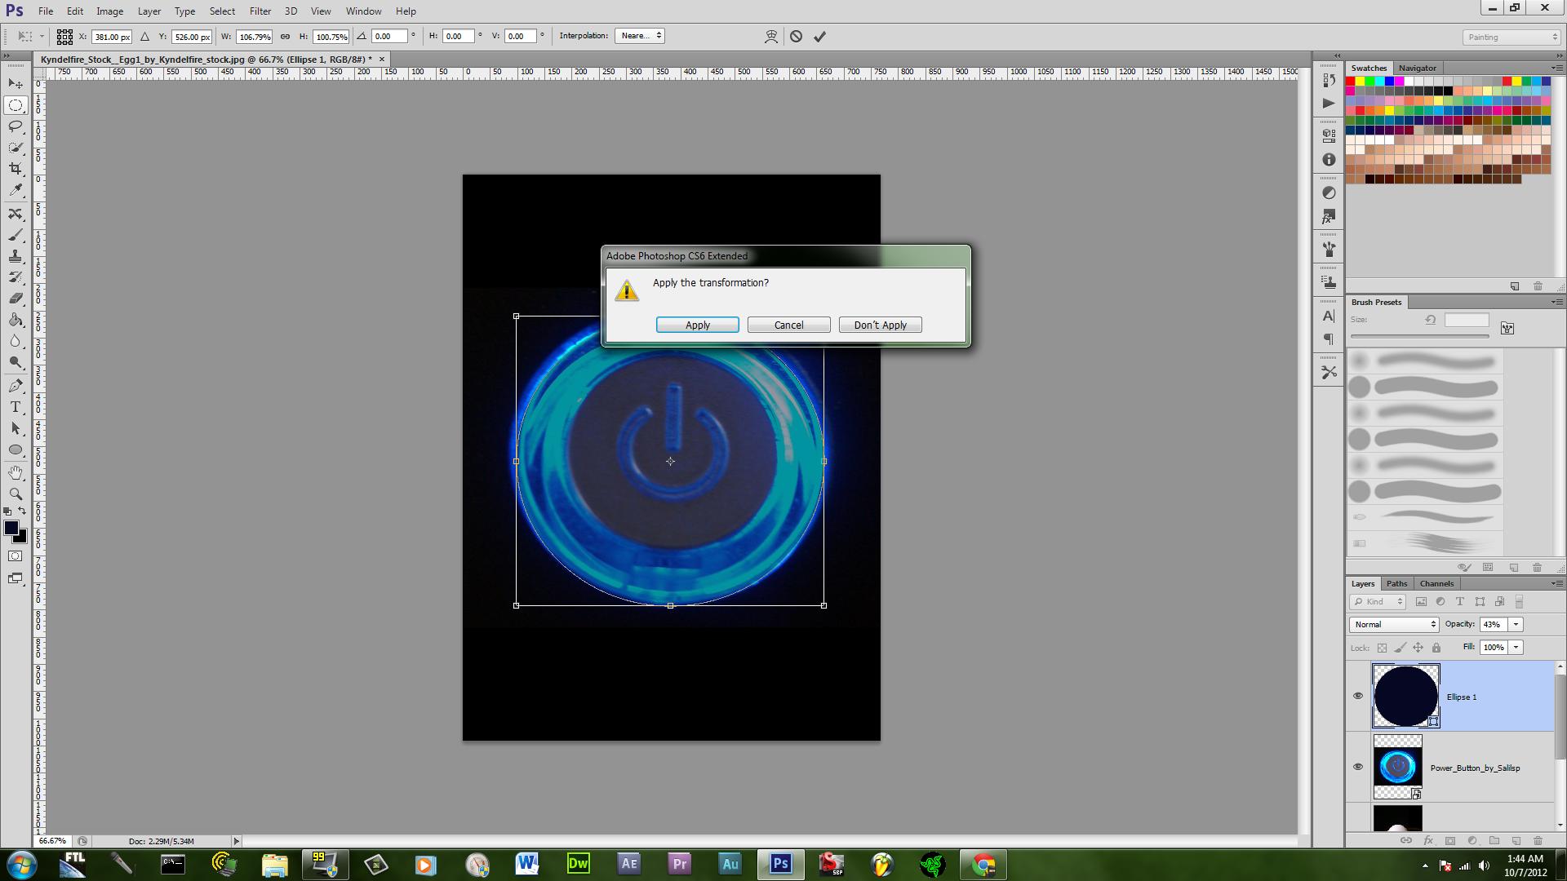Select the Lasso tool
This screenshot has height=881, width=1567.
pos(16,126)
